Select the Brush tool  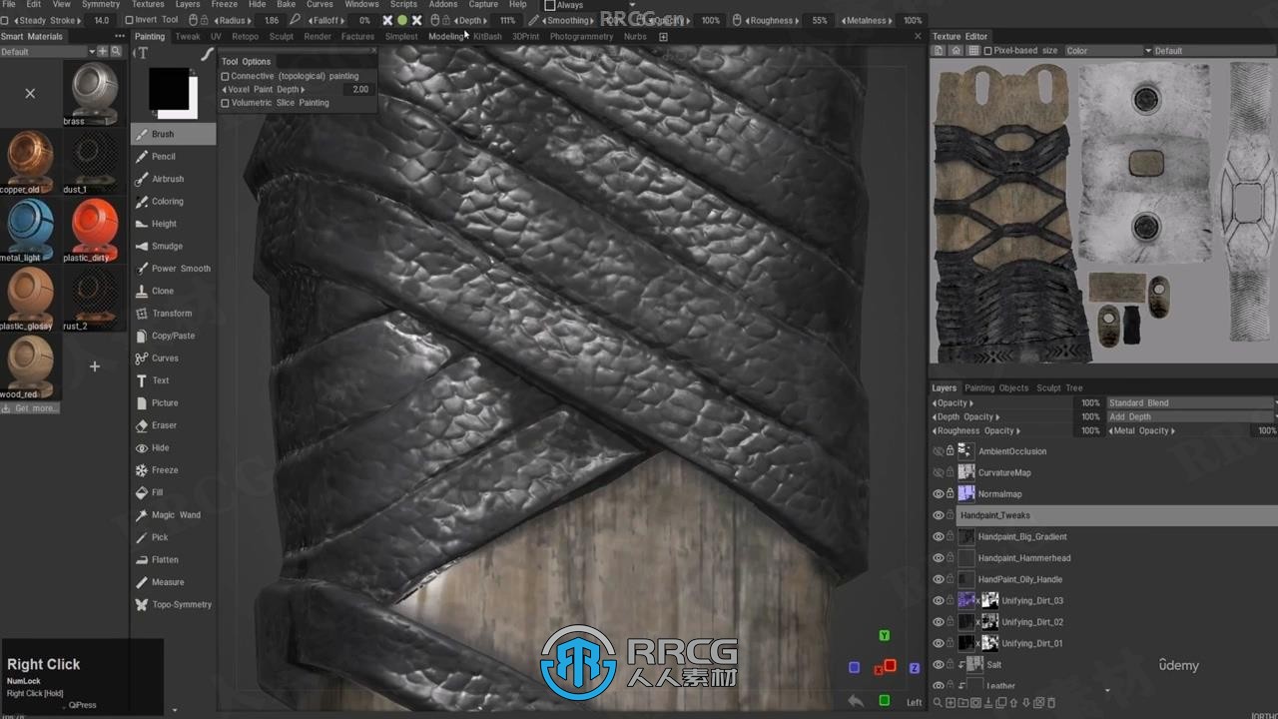[173, 134]
